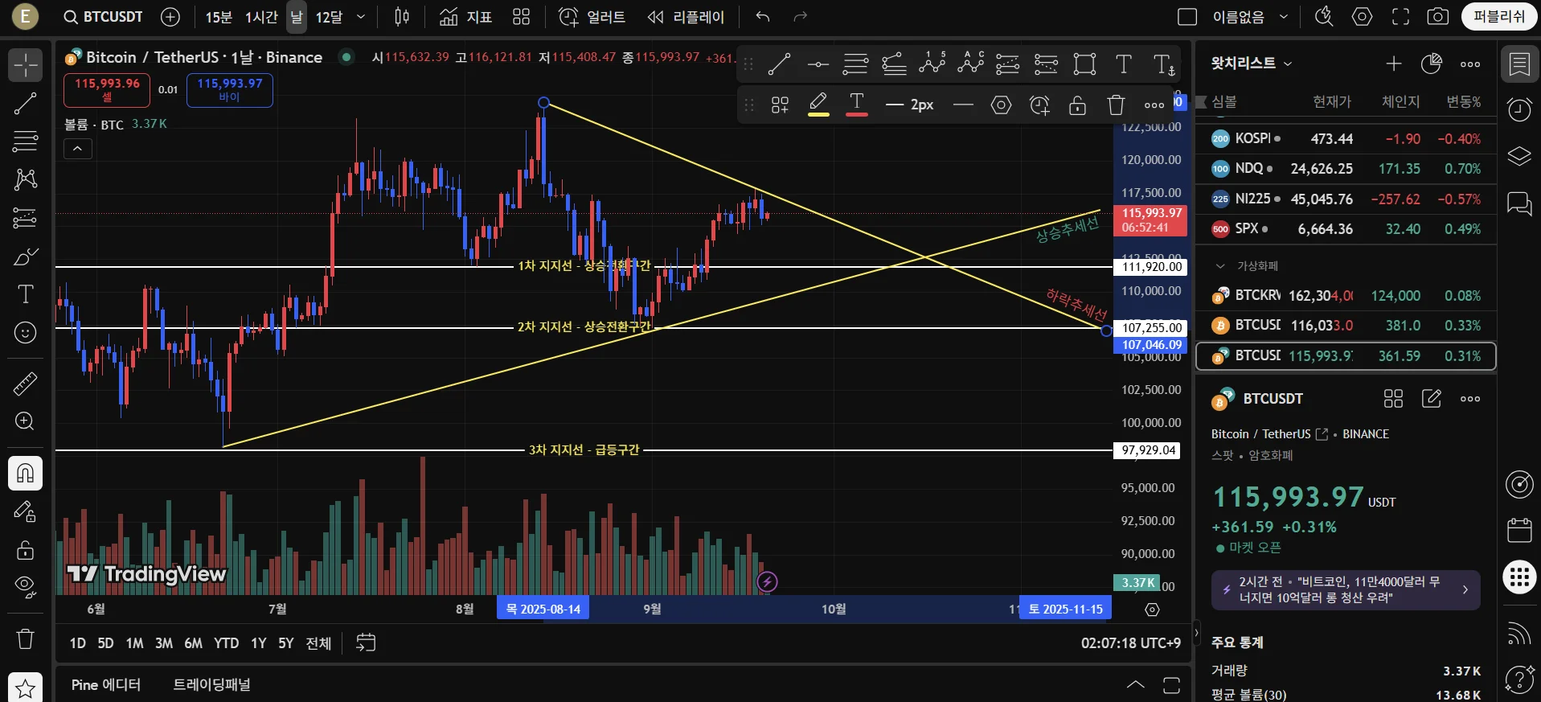Open the forecasting and measurement tools
This screenshot has width=1541, height=702.
pyautogui.click(x=25, y=218)
